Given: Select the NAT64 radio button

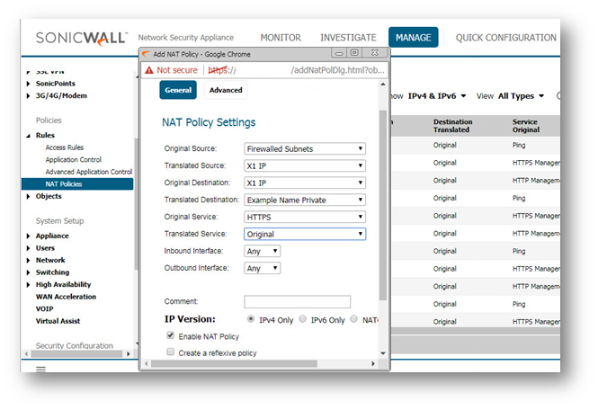Looking at the screenshot, I should [x=354, y=319].
